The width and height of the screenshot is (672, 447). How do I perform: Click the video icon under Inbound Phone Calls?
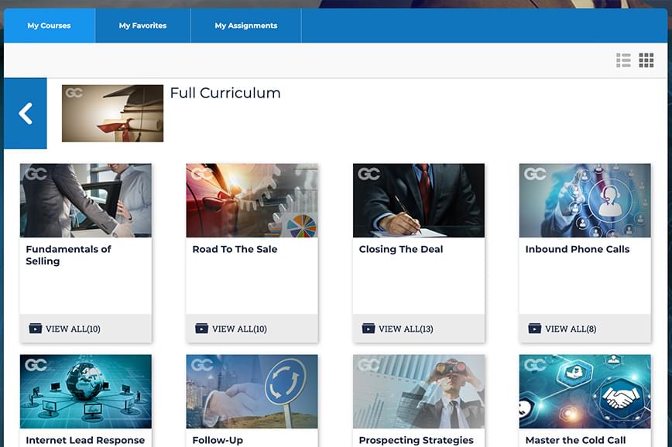[534, 329]
